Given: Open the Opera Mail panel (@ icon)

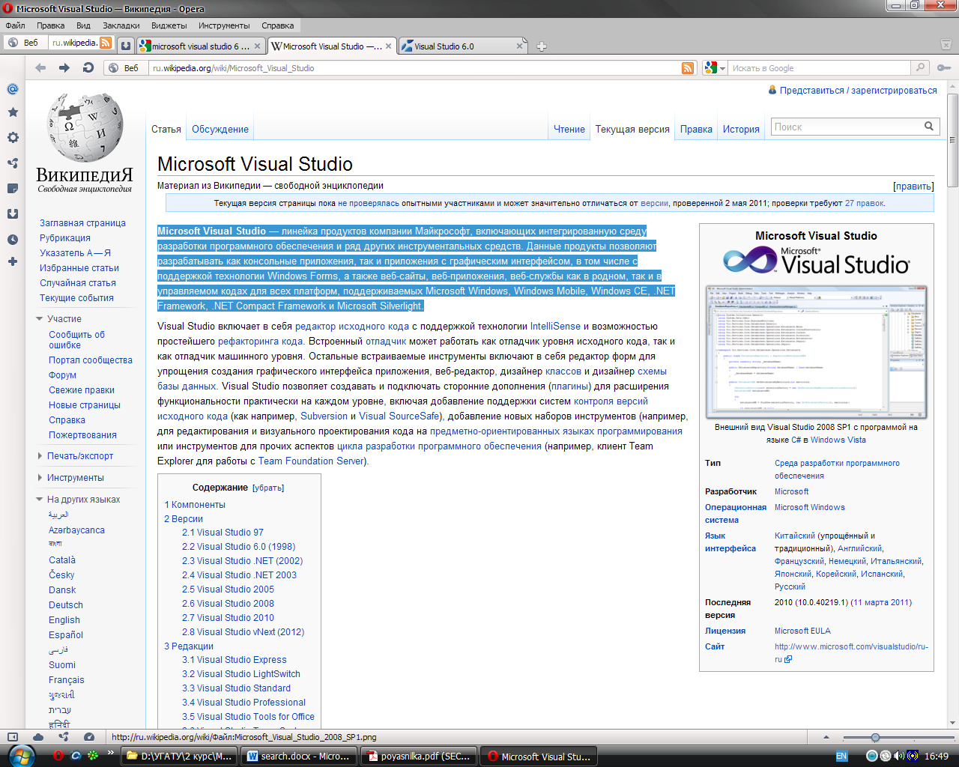Looking at the screenshot, I should pos(12,89).
